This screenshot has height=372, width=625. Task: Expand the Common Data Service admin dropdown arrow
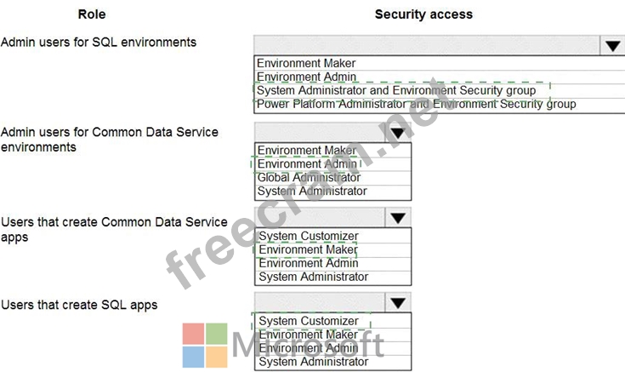tap(398, 133)
